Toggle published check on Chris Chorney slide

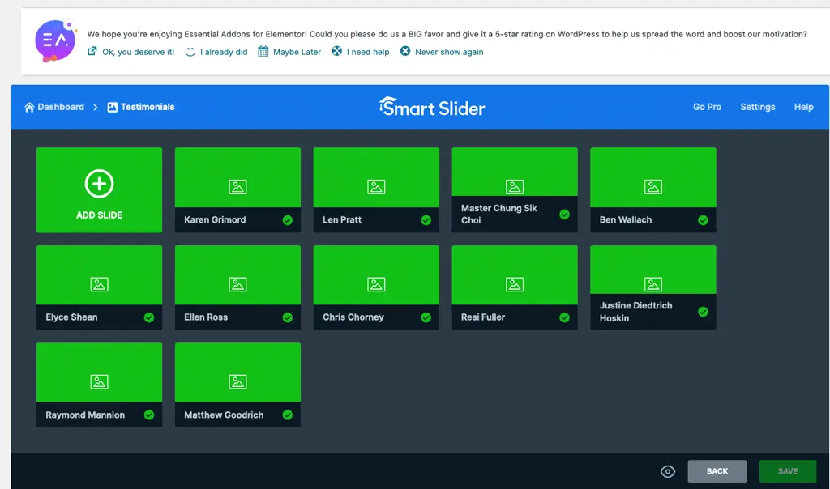click(426, 317)
